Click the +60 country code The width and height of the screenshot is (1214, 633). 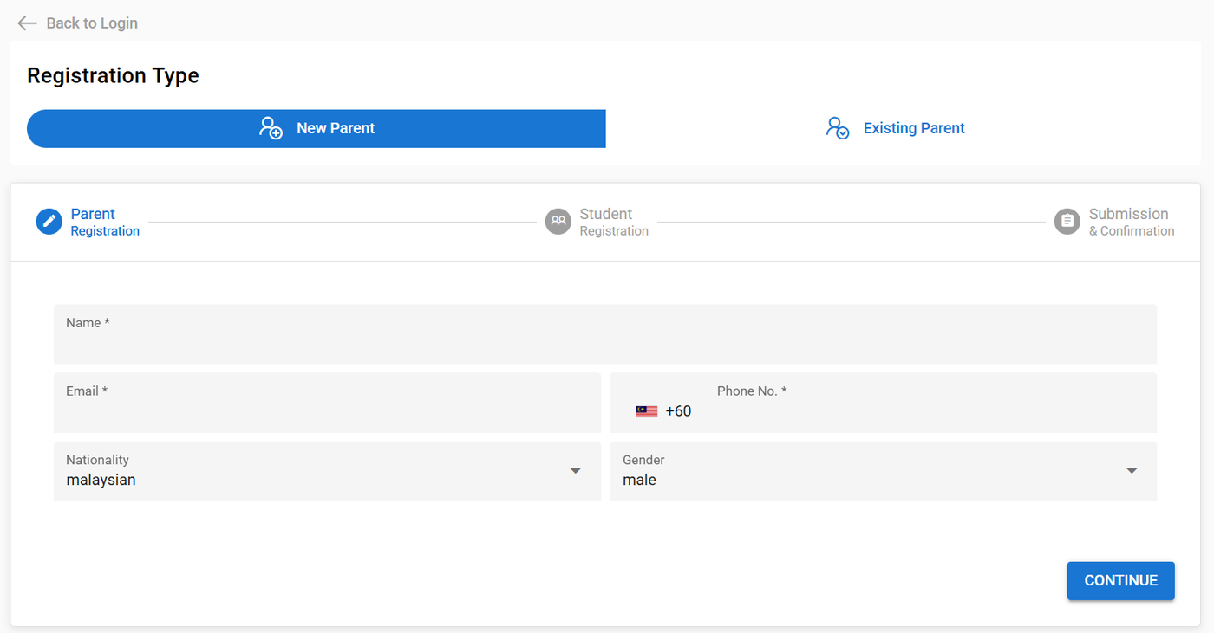(x=678, y=411)
